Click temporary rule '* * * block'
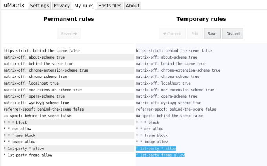Viewport: 267px width, 166px height. 148,122
